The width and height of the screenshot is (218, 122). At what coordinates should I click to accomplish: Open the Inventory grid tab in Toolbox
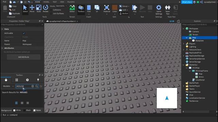pos(17,80)
